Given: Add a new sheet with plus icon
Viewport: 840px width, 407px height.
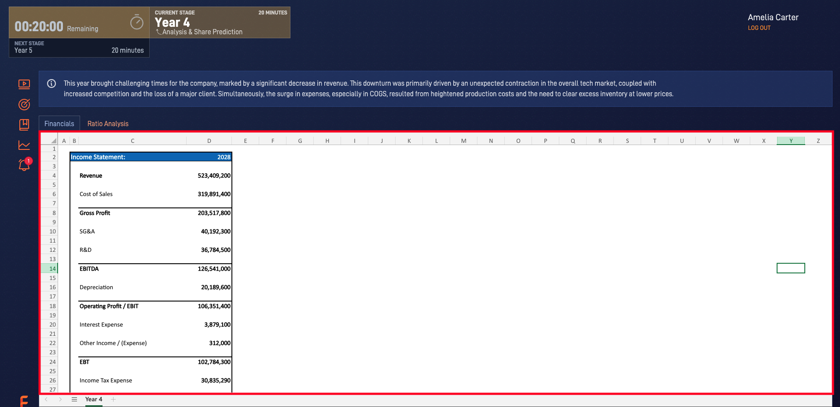Looking at the screenshot, I should coord(114,400).
